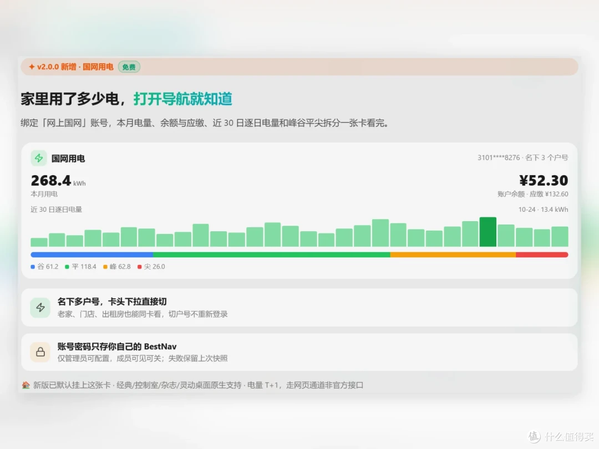
Task: Click the 免费 badge in banner
Action: point(129,67)
